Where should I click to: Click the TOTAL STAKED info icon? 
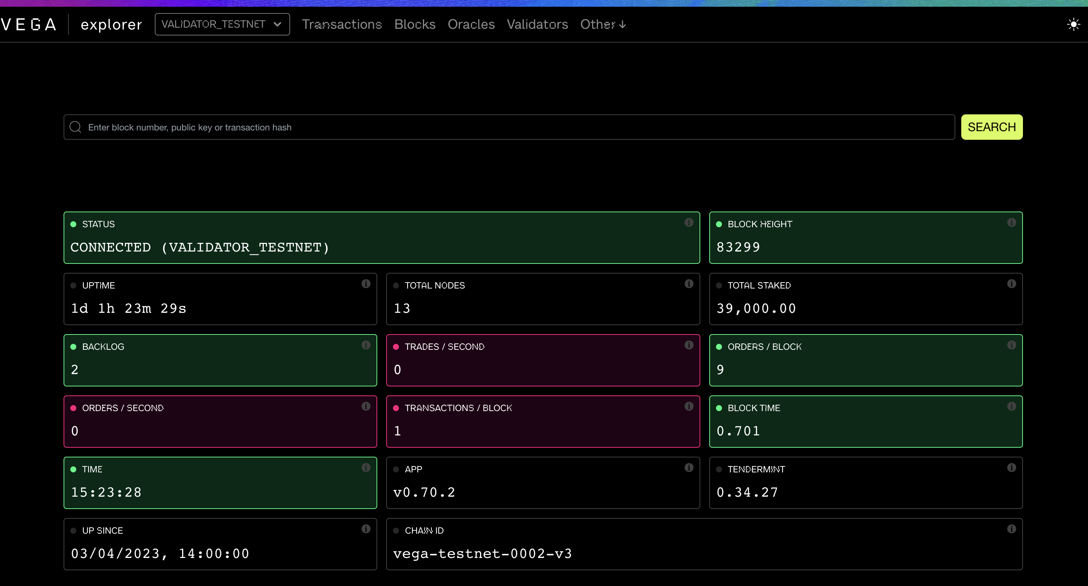tap(1012, 283)
